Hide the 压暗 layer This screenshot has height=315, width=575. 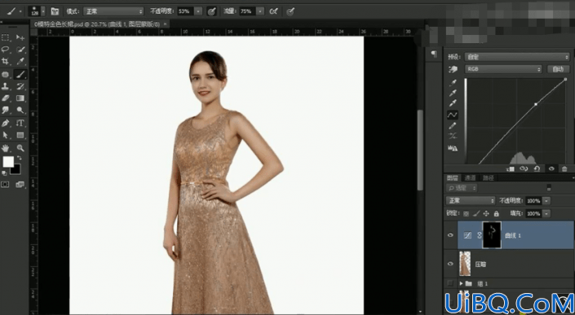[450, 264]
